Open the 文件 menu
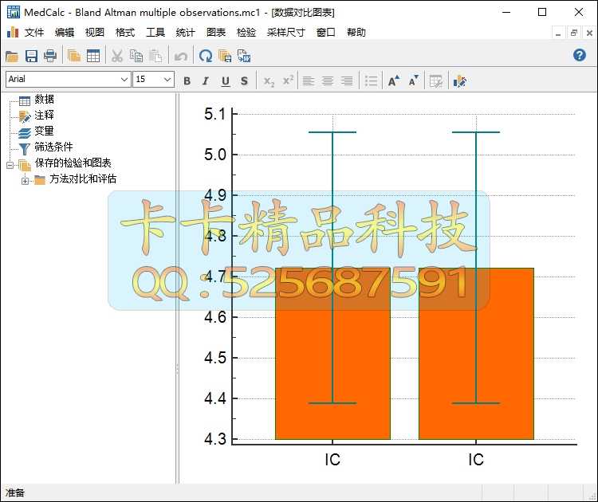Image resolution: width=598 pixels, height=502 pixels. click(34, 33)
